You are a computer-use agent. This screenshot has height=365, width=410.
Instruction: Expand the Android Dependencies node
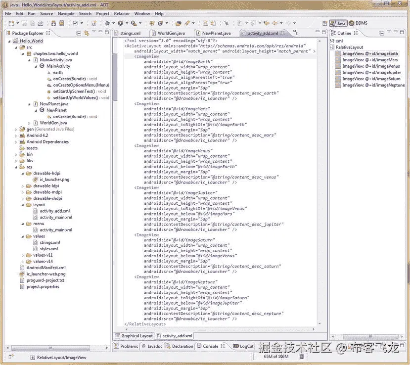(x=16, y=141)
